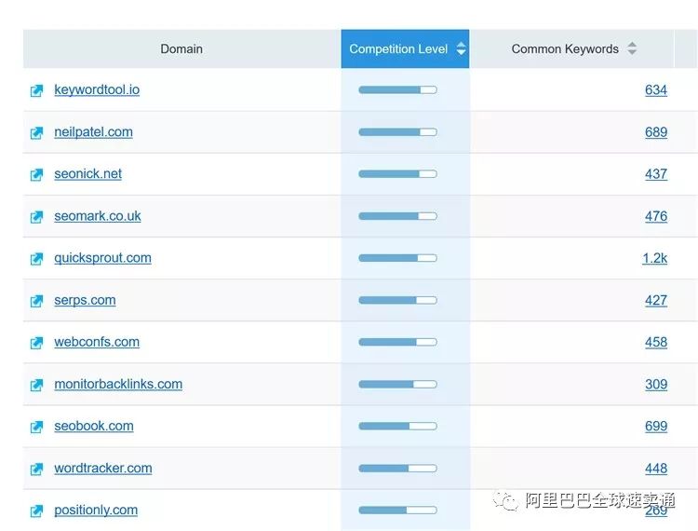Sort by Competition Level using arrow icon
Viewport: 698px width, 531px height.
click(461, 49)
